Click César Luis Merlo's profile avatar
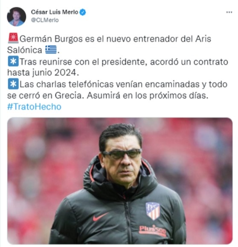 coord(17,17)
